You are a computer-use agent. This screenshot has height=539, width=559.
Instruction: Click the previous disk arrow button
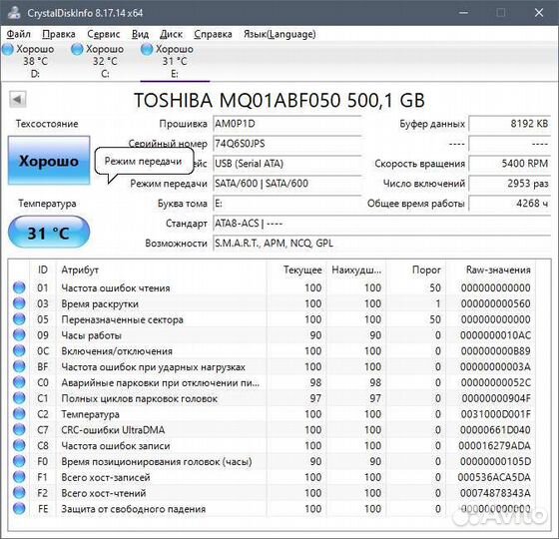coord(18,100)
